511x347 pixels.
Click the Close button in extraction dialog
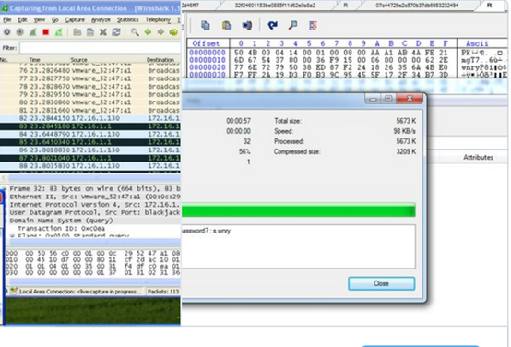coord(381,283)
